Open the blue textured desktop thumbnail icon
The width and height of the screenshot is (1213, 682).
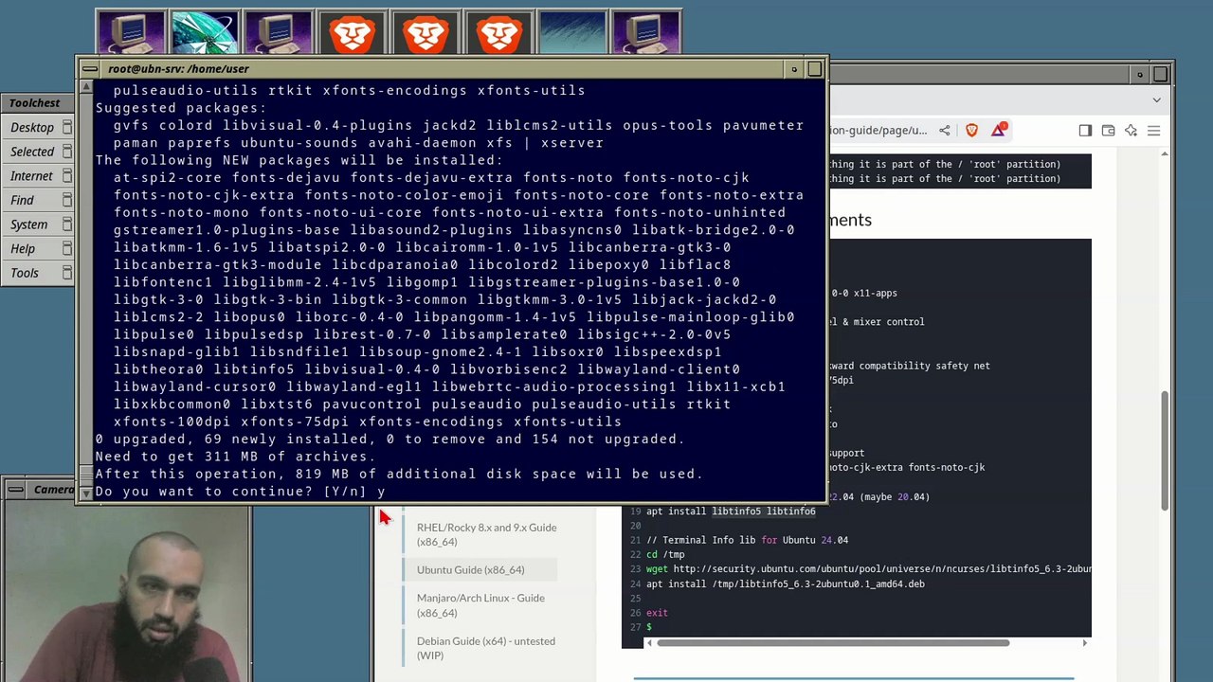573,34
